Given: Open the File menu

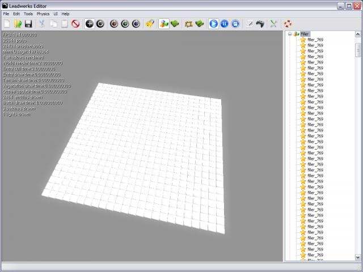Looking at the screenshot, I should tap(6, 14).
